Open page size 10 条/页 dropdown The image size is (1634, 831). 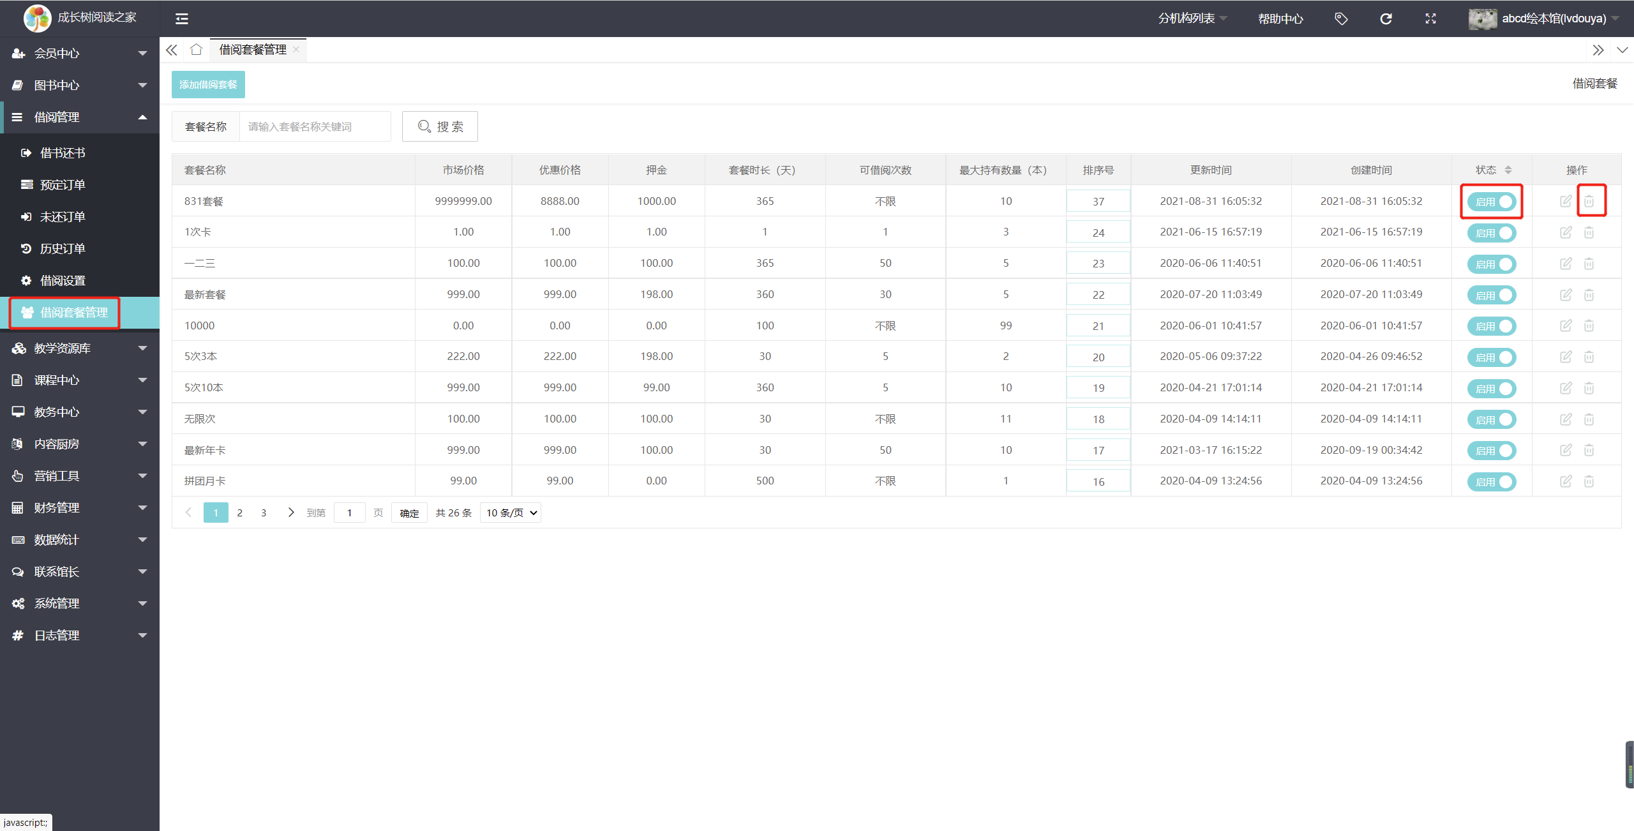(511, 513)
